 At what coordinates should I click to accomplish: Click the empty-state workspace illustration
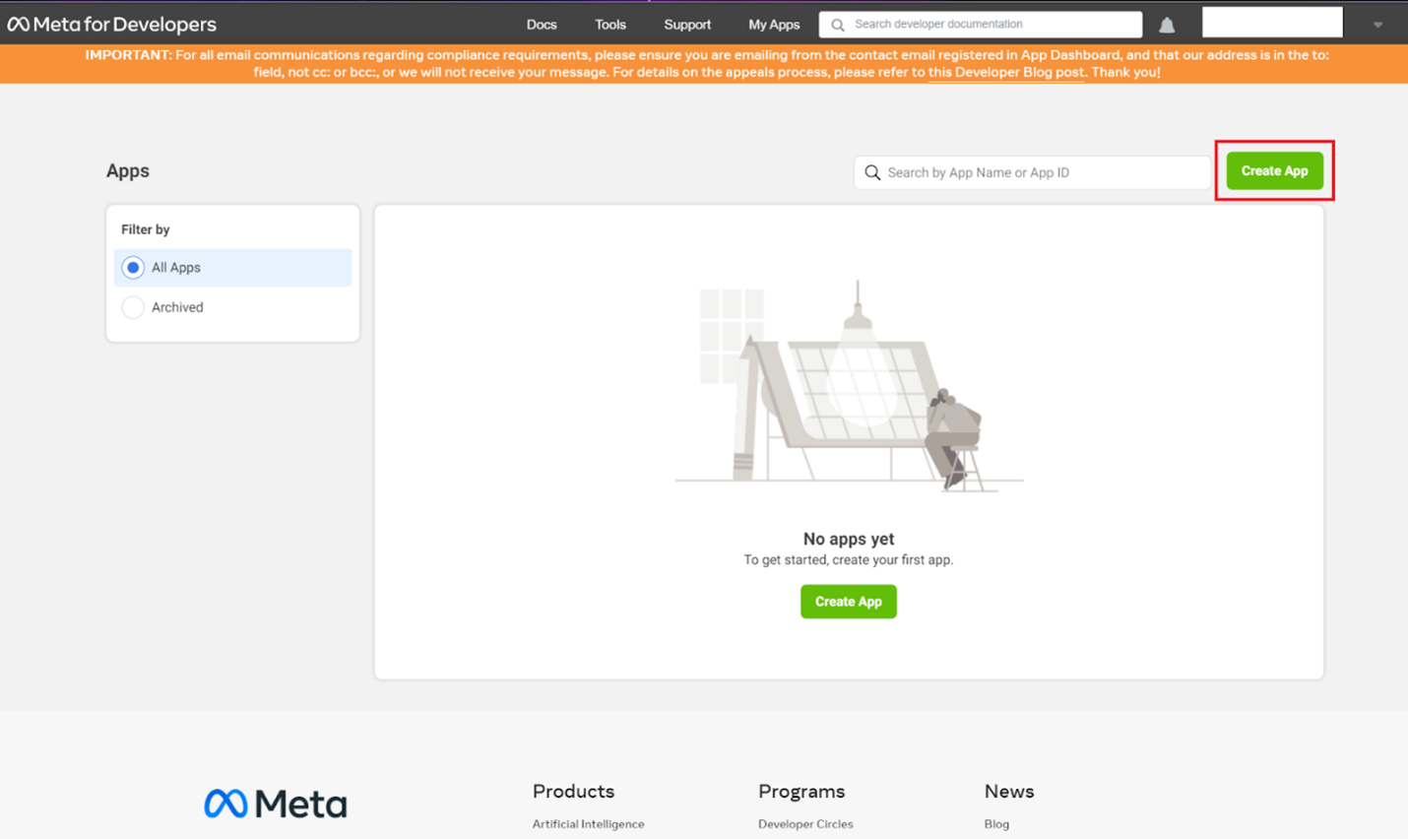pyautogui.click(x=849, y=386)
